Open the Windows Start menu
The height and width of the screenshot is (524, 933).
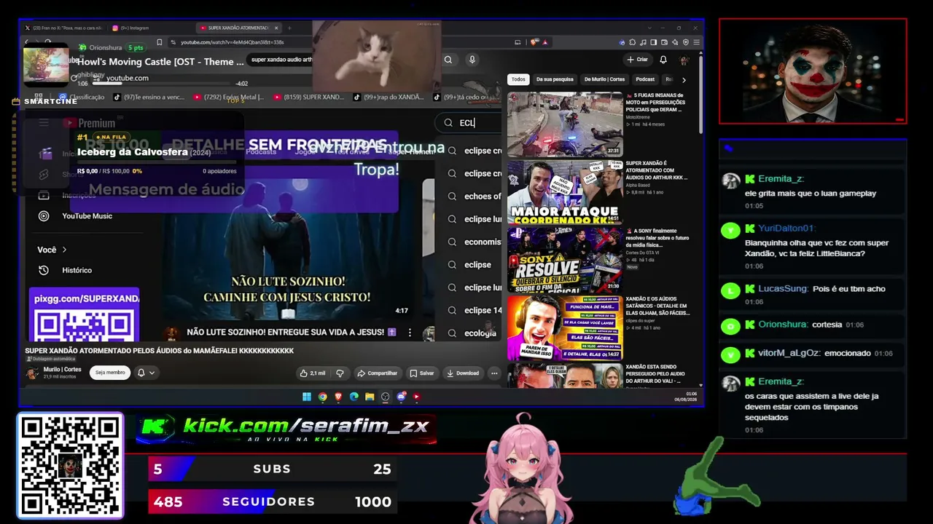[306, 397]
